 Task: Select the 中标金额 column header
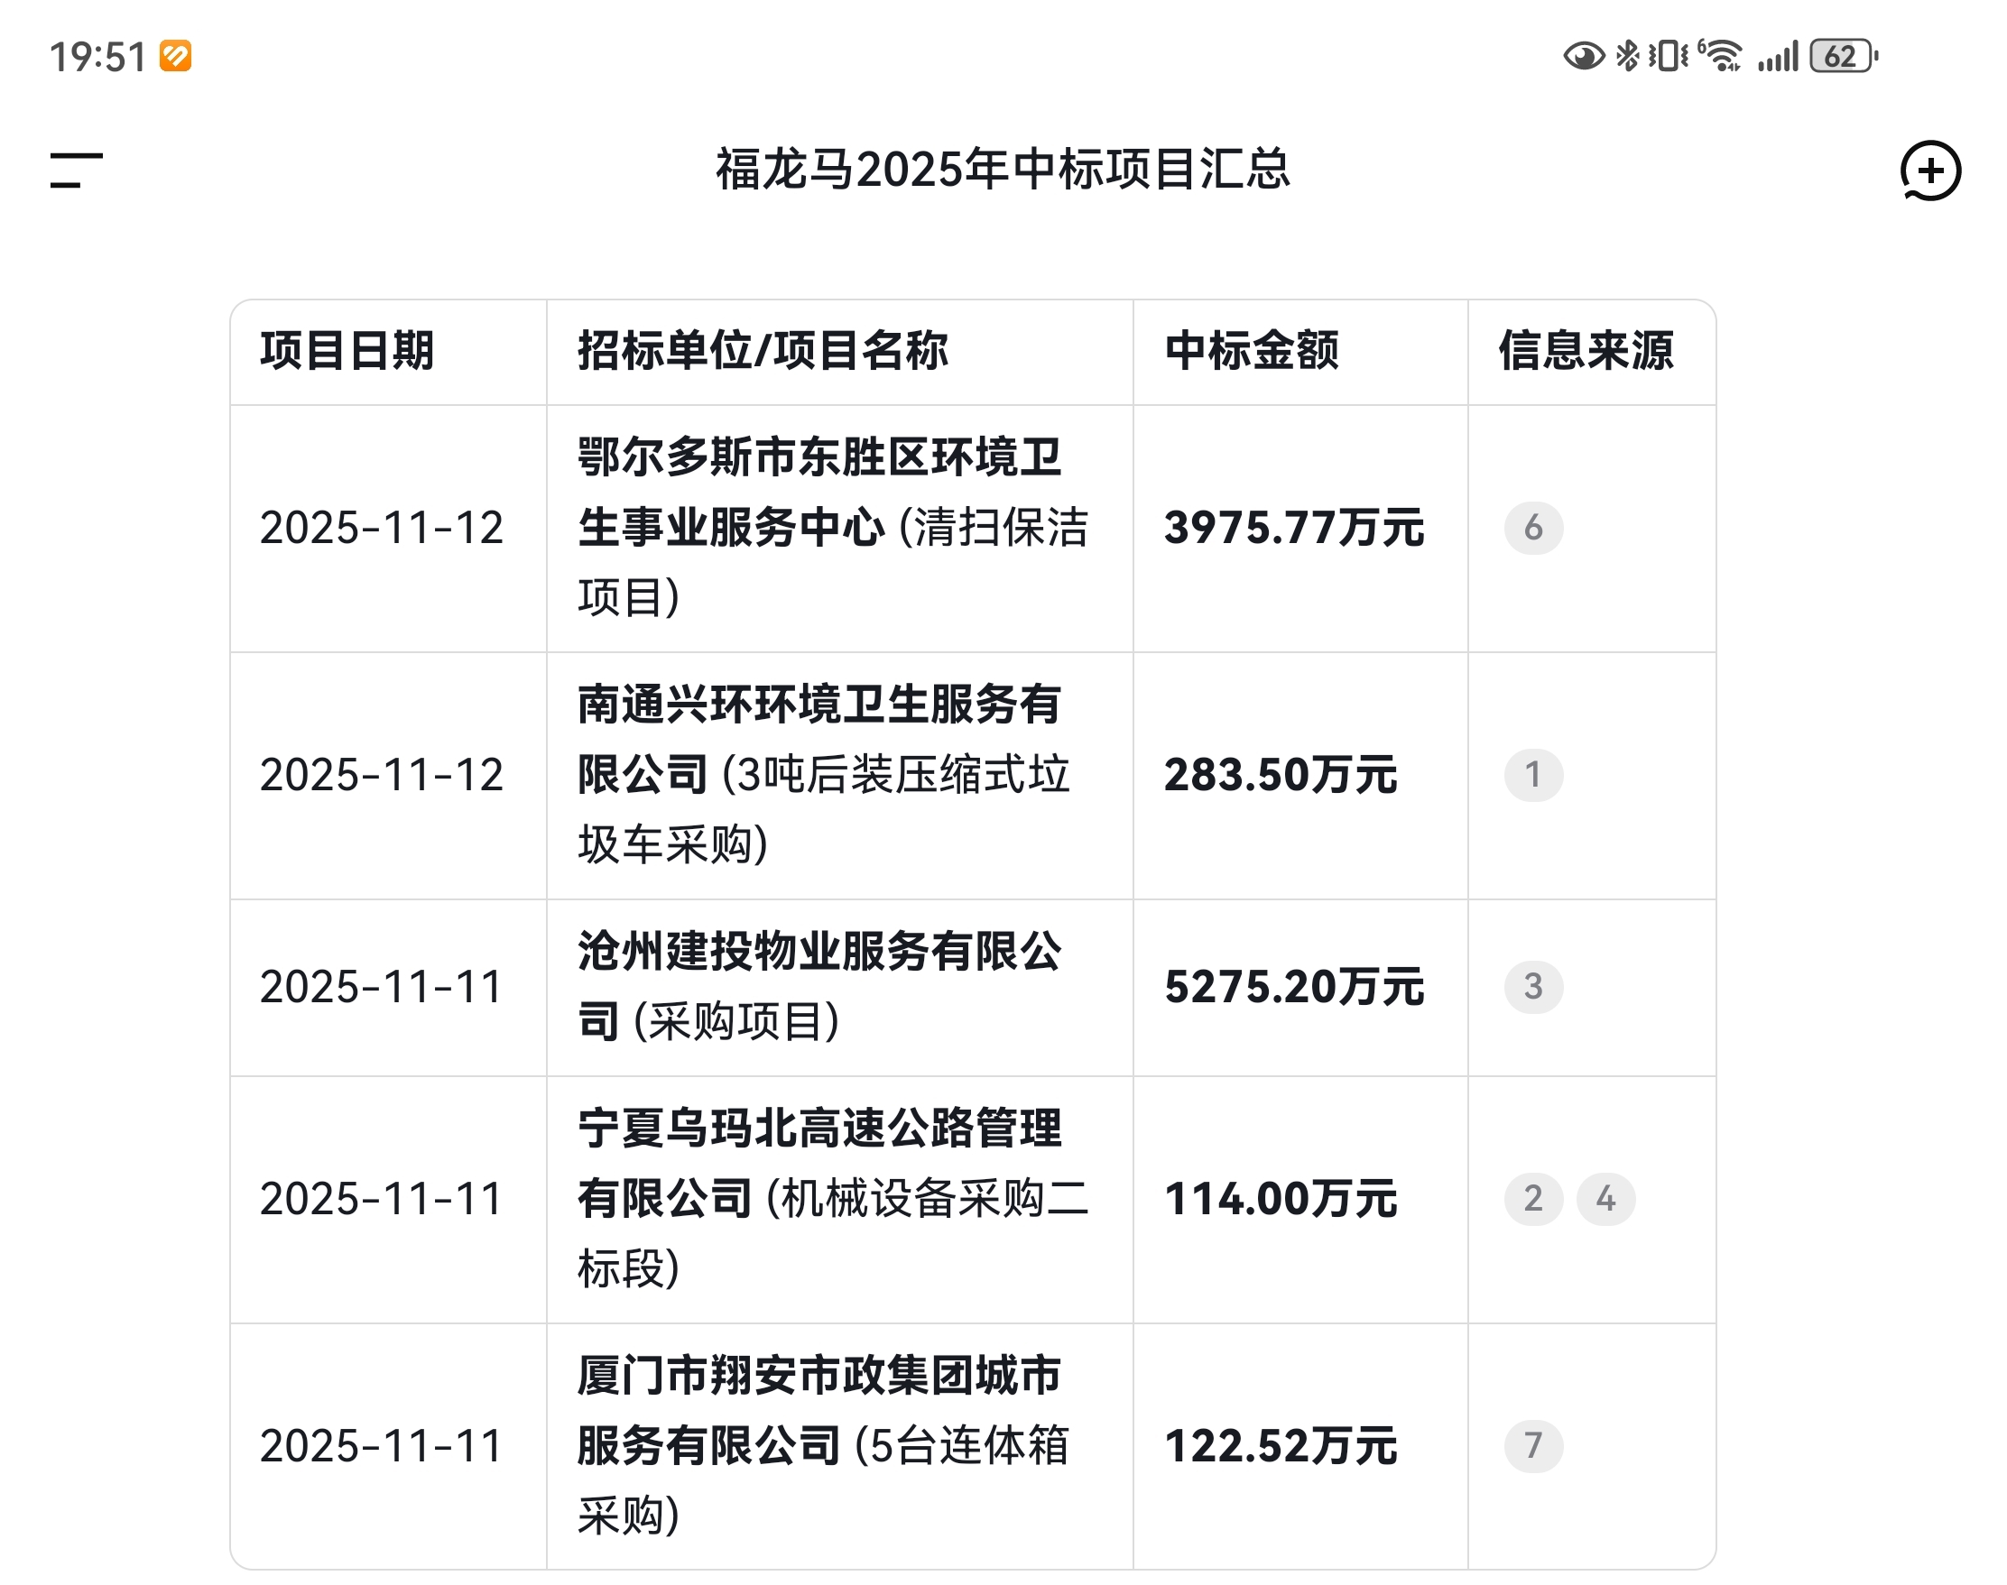[x=1252, y=351]
